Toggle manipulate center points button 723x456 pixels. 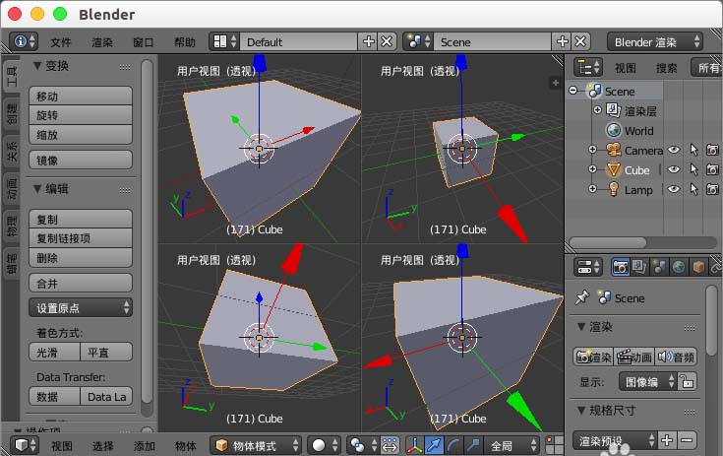point(391,445)
